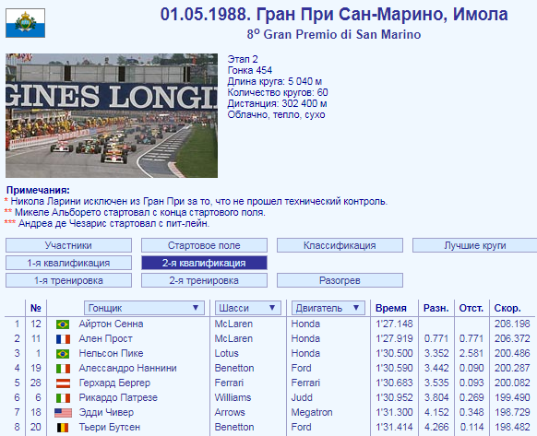Viewport: 537px width, 436px height.
Task: Sort by the Отст. column header
Action: [471, 308]
